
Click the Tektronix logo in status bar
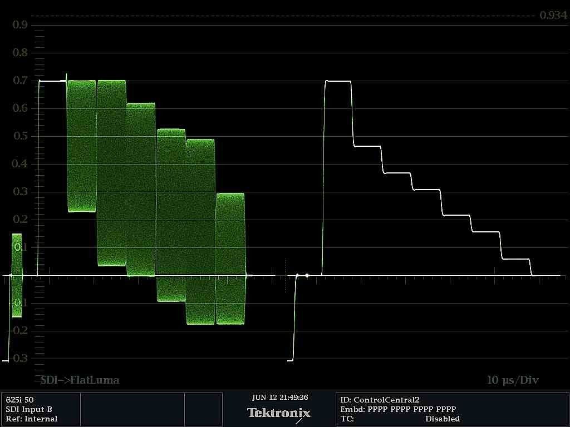[x=279, y=413]
